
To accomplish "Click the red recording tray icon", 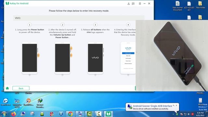I will click(x=192, y=114).
